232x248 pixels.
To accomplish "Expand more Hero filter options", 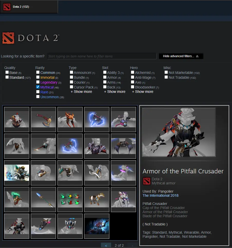I will click(x=143, y=92).
